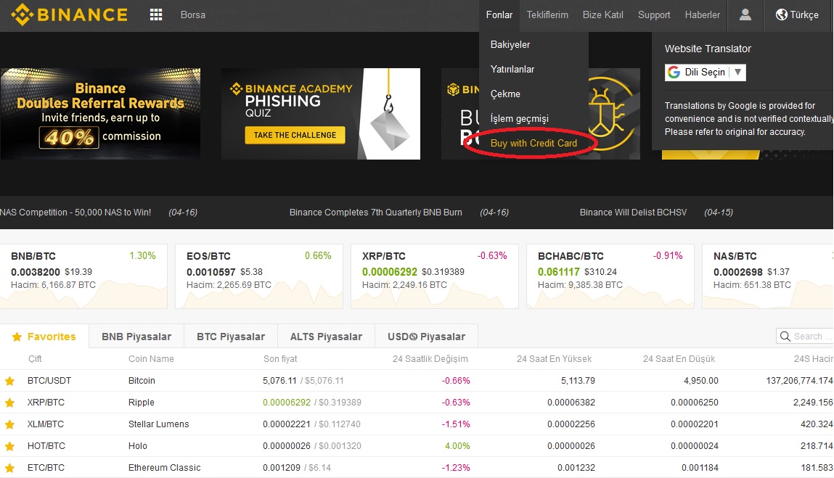Open Bize Katıl link
834x478 pixels.
602,15
